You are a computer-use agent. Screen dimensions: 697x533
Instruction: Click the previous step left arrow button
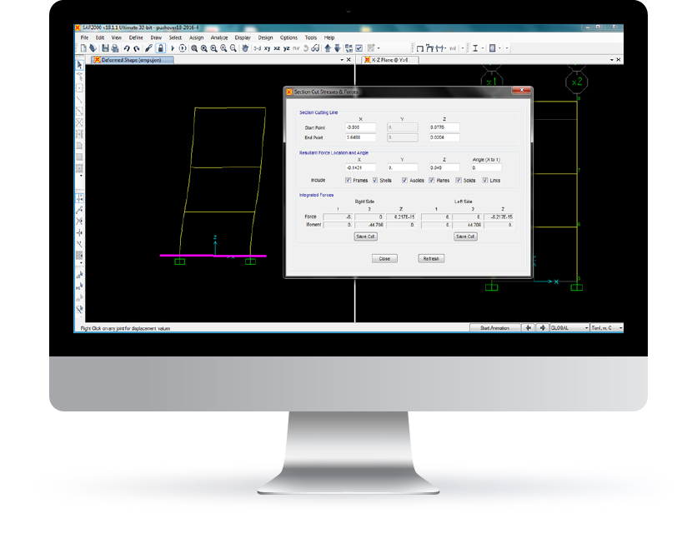[x=529, y=328]
